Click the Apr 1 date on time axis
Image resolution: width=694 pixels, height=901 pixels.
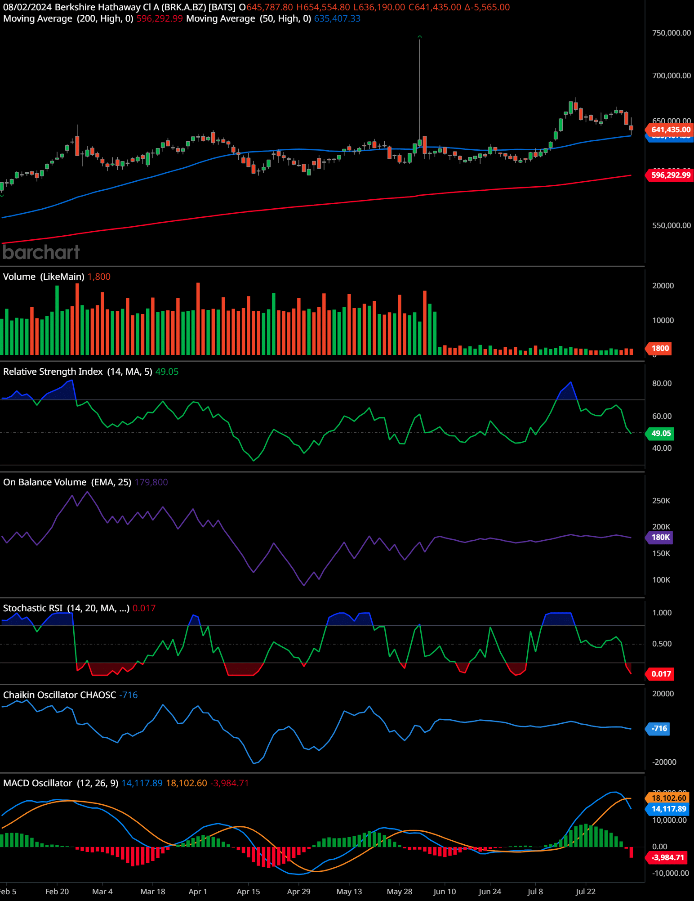198,892
